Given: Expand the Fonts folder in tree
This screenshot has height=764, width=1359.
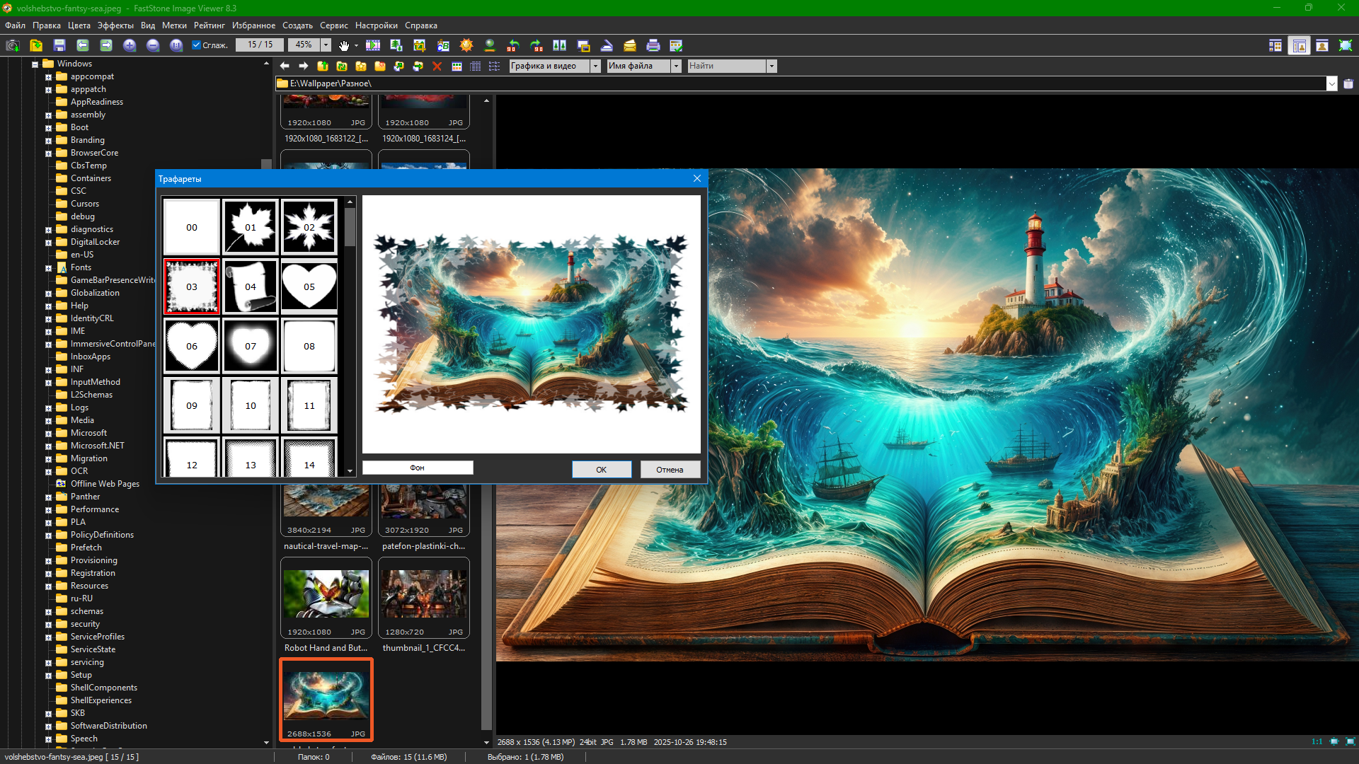Looking at the screenshot, I should tap(48, 268).
